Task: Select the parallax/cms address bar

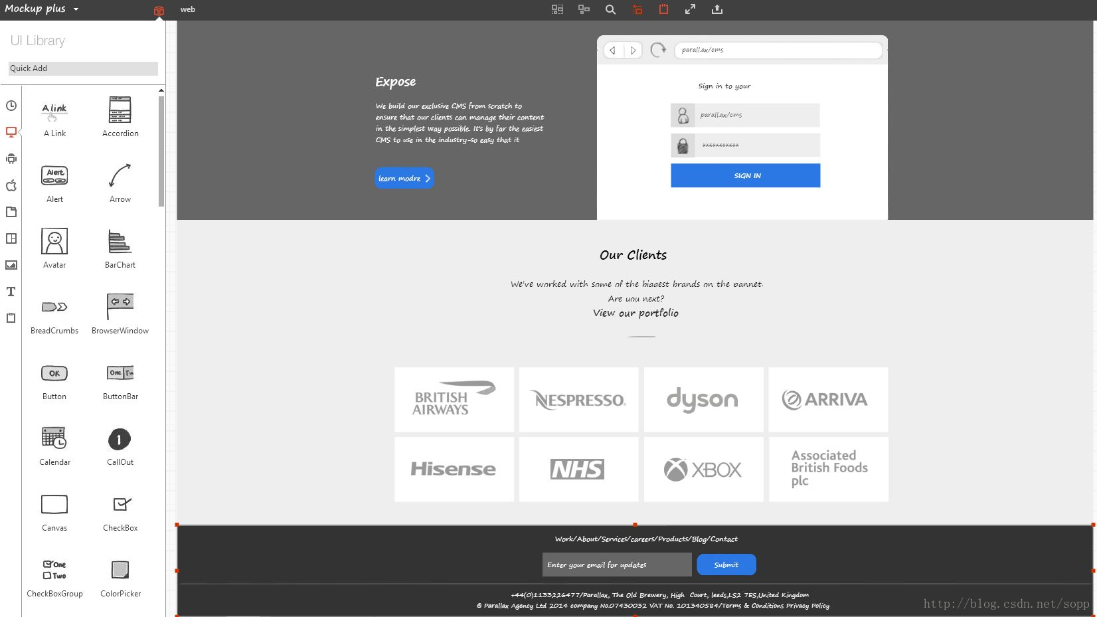Action: pyautogui.click(x=778, y=50)
